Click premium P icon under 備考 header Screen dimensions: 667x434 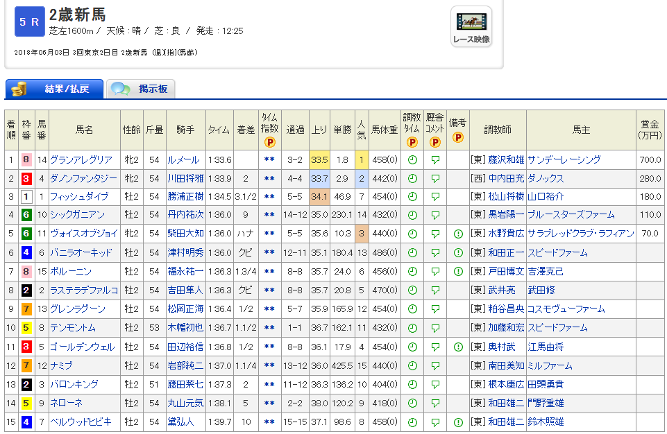tap(458, 137)
